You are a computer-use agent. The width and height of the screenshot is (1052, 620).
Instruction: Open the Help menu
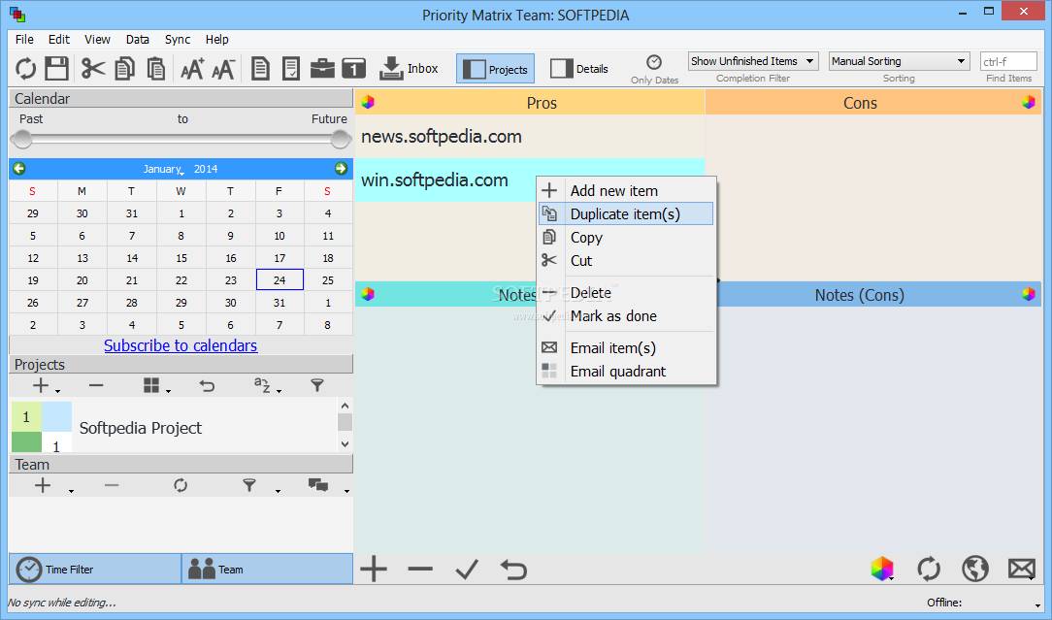click(216, 40)
